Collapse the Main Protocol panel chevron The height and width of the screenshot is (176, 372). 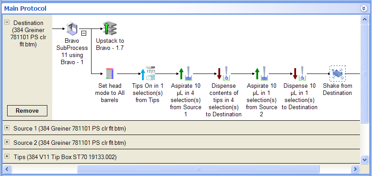pos(364,8)
